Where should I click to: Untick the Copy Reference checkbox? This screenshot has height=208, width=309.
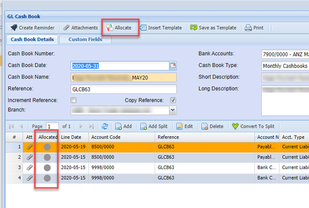tap(173, 100)
